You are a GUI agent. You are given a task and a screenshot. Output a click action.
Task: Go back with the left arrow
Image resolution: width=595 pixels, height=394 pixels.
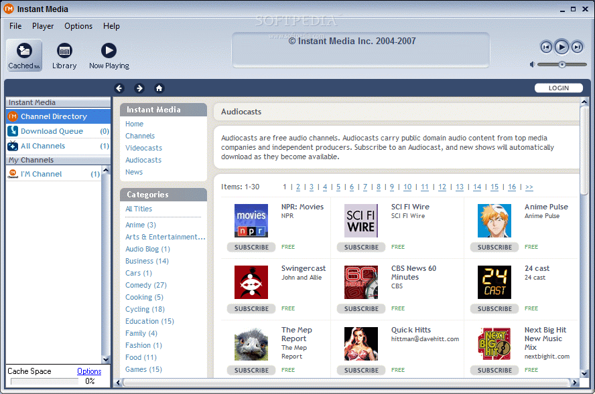[x=119, y=88]
